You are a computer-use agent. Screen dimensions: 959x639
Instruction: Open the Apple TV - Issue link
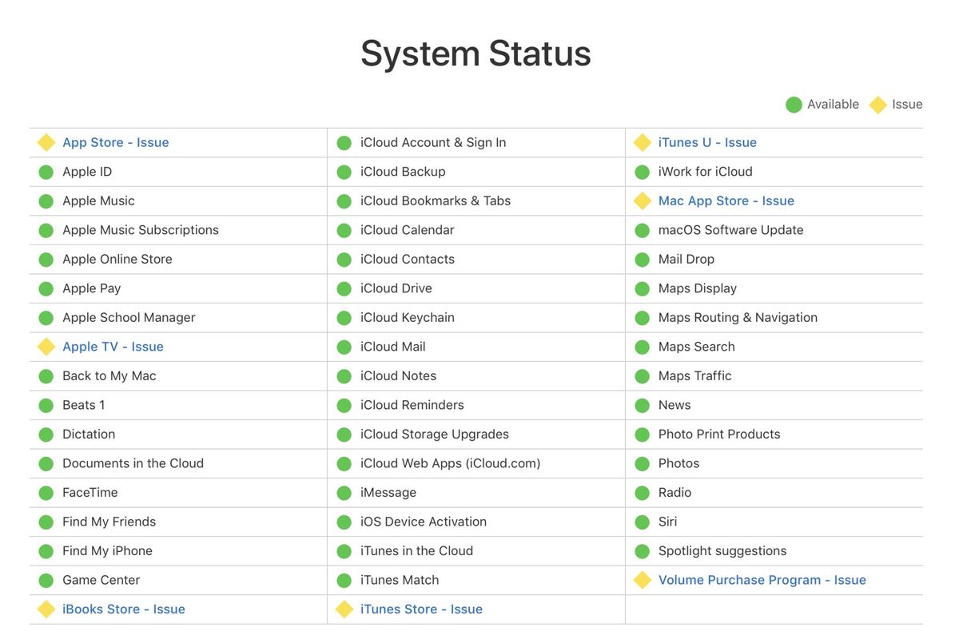pyautogui.click(x=113, y=347)
